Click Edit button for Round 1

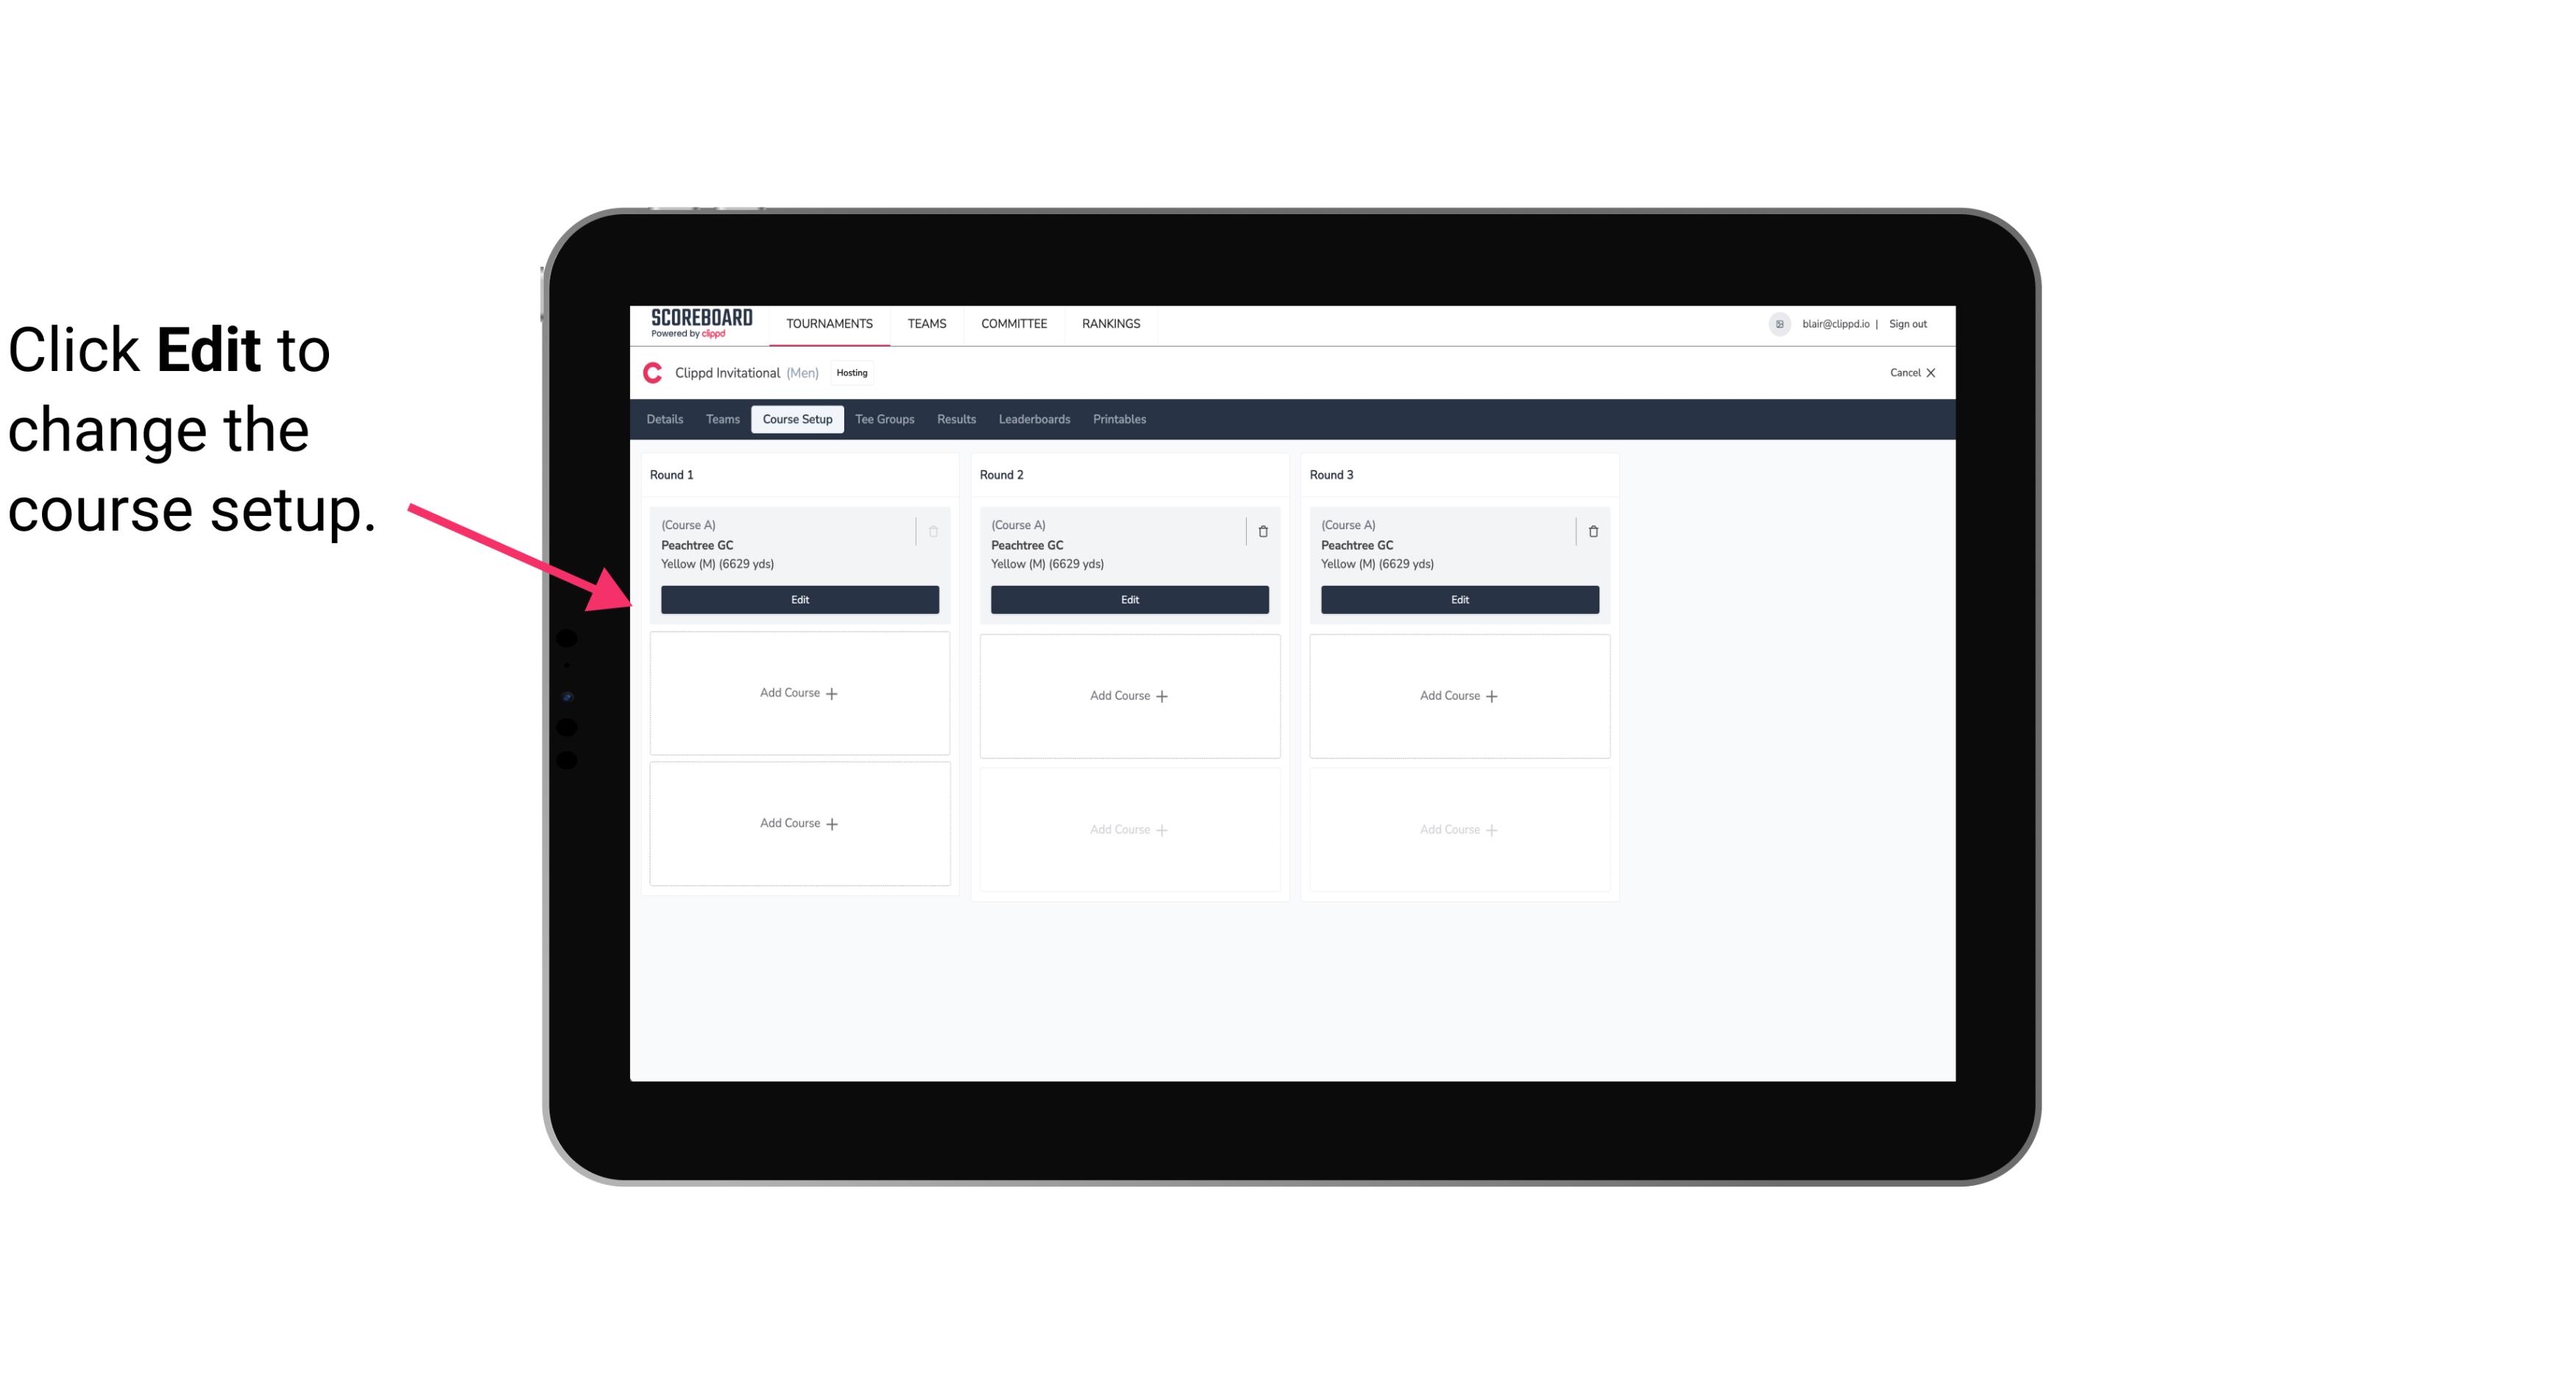pos(799,598)
